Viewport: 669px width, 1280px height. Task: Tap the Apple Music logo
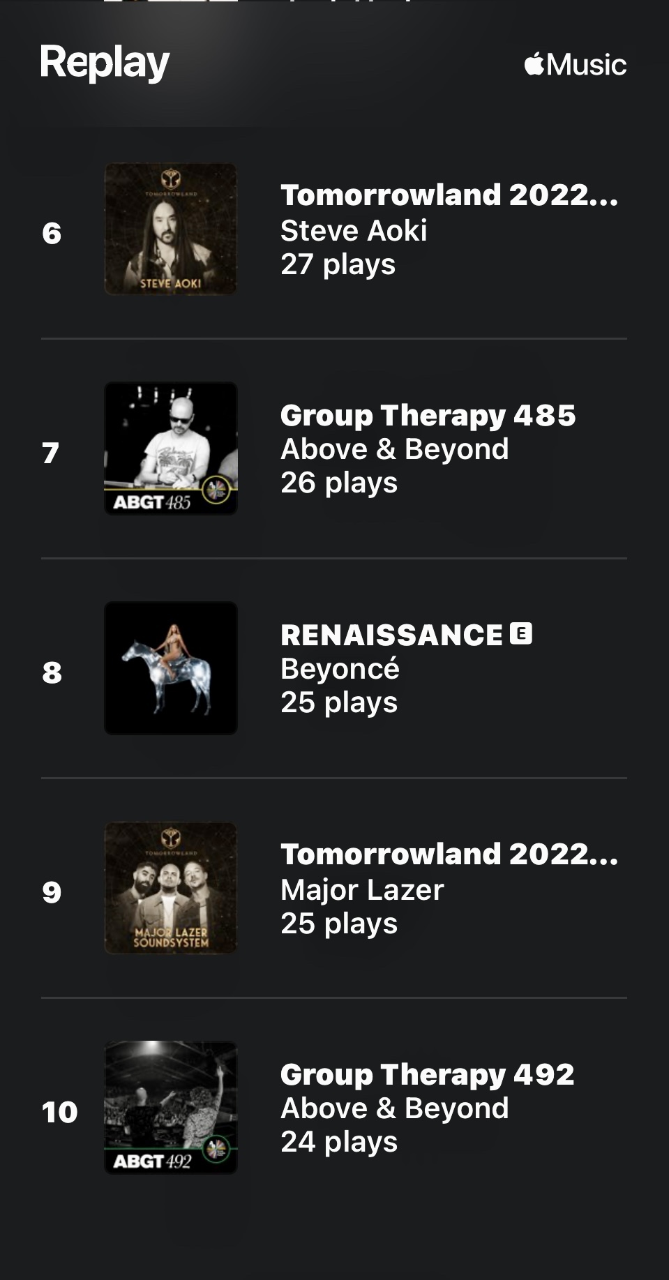[x=575, y=65]
